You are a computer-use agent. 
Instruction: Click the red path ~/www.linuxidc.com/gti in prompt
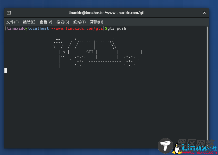[77, 28]
